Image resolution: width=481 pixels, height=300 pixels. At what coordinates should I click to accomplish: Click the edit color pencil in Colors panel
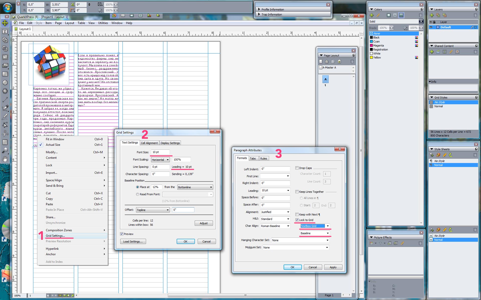click(378, 15)
